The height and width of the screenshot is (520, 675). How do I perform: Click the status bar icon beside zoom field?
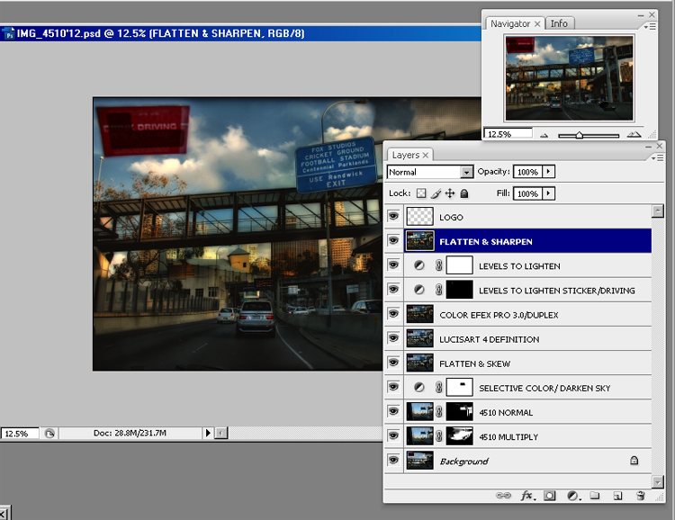pyautogui.click(x=49, y=433)
